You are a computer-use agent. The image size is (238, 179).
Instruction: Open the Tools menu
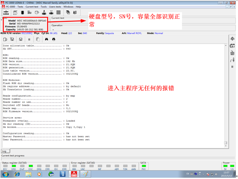click(x=43, y=7)
